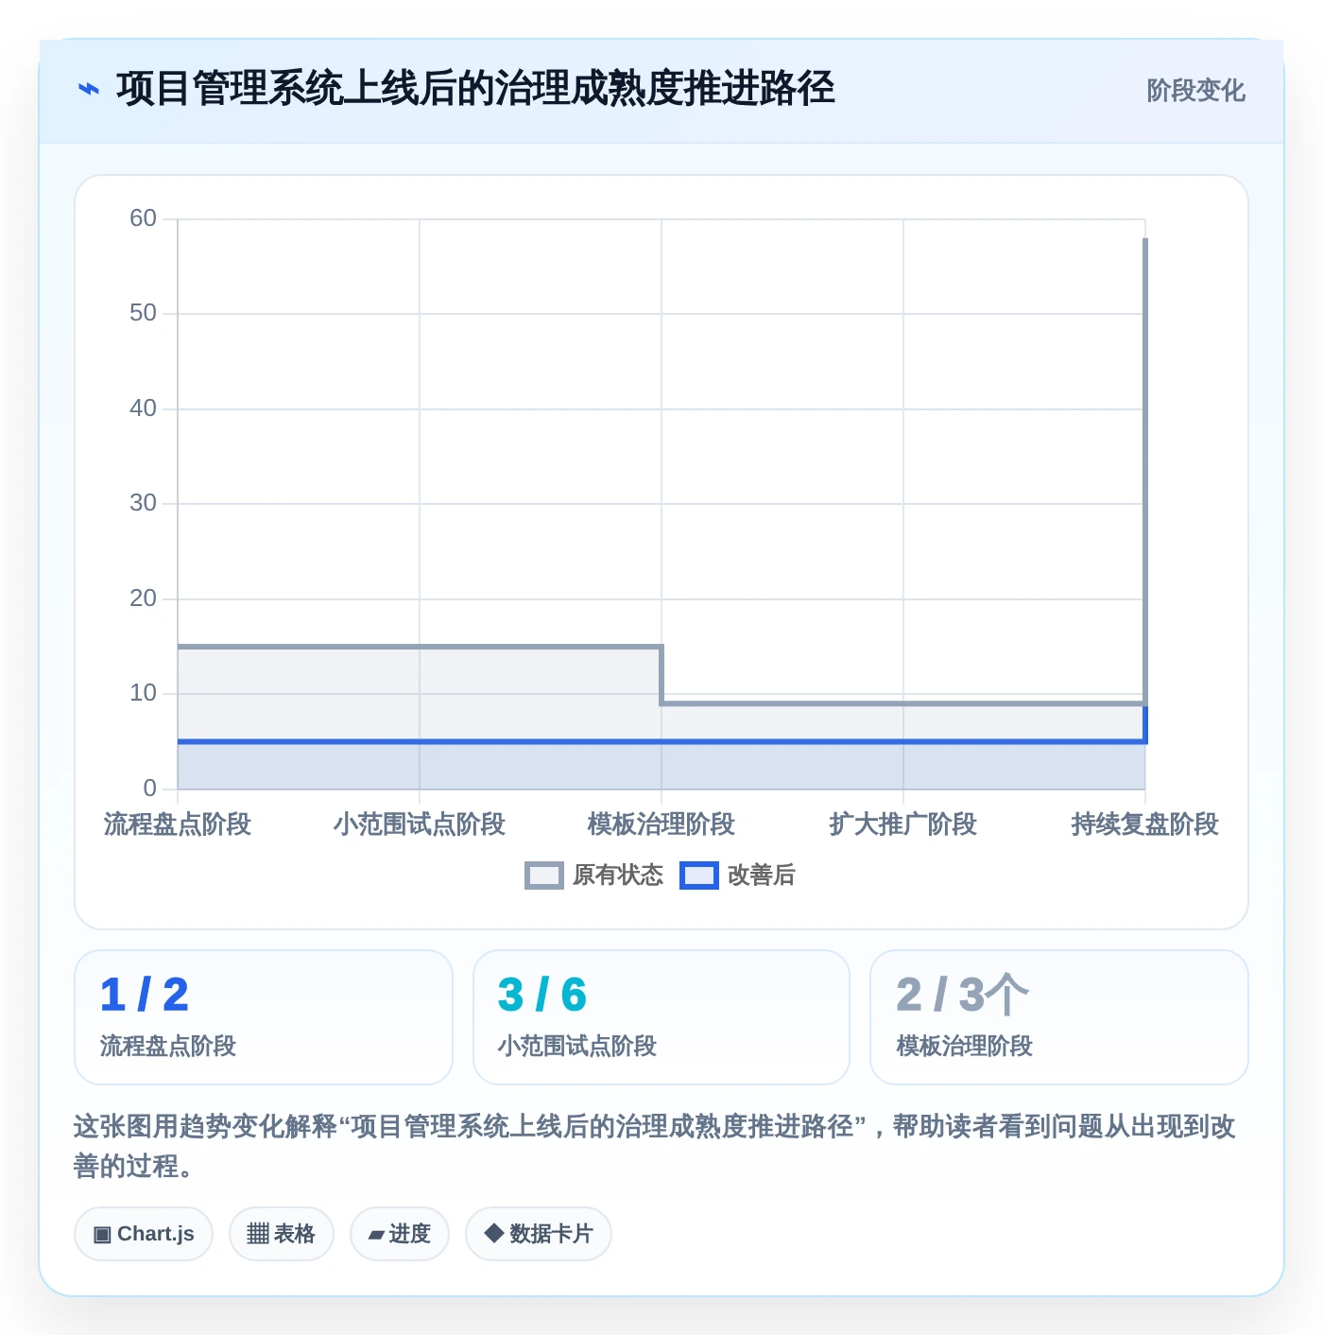Click the description paragraph starting 这张图用趋势变化
This screenshot has height=1335, width=1323.
tap(655, 1146)
